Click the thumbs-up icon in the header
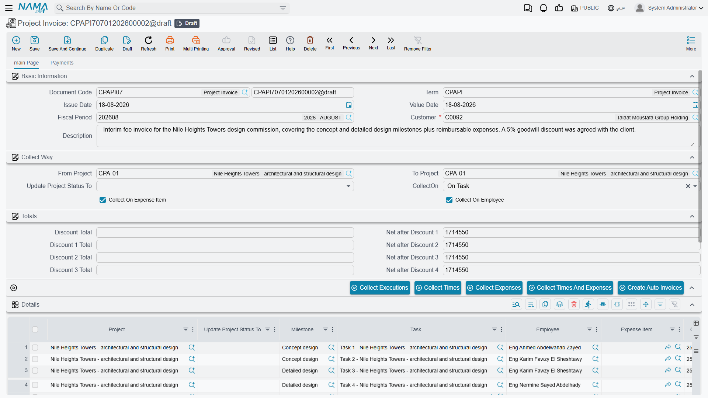 (x=559, y=8)
